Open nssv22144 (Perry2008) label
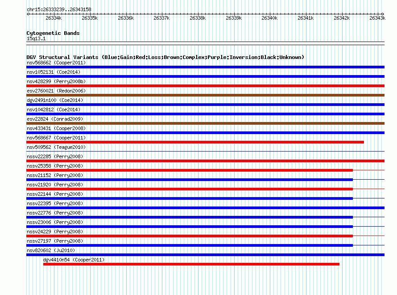Viewport: 397px width, 295px height. point(55,194)
